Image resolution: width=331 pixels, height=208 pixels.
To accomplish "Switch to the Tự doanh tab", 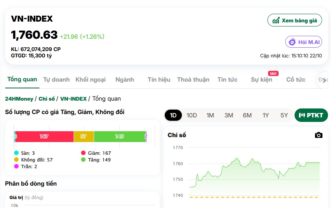I will click(57, 79).
